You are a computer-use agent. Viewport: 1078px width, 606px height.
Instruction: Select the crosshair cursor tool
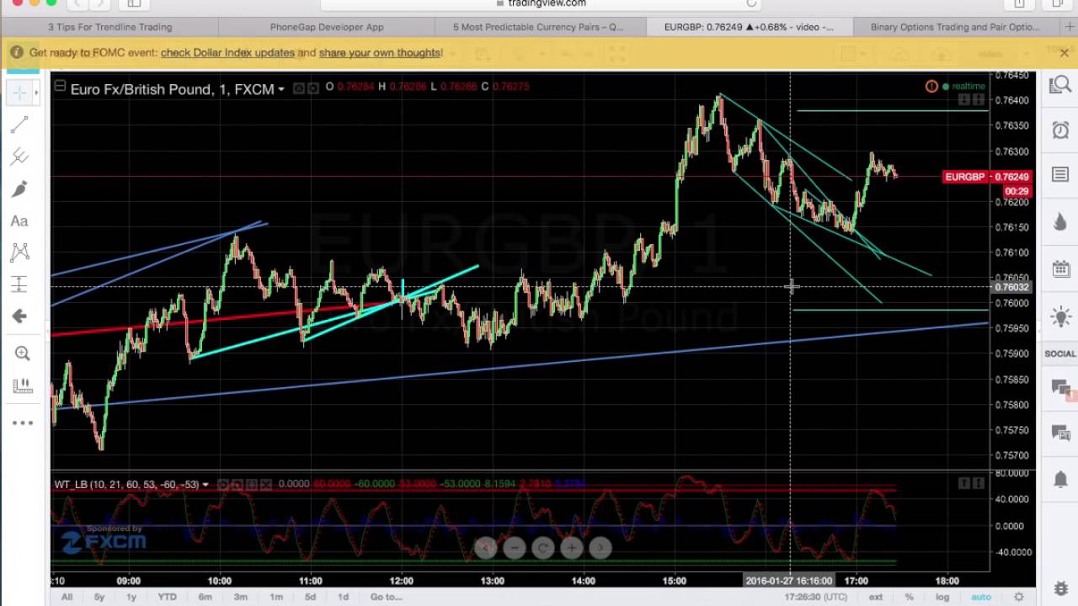[x=19, y=91]
